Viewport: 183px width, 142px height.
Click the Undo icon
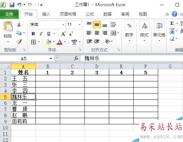tap(19, 5)
